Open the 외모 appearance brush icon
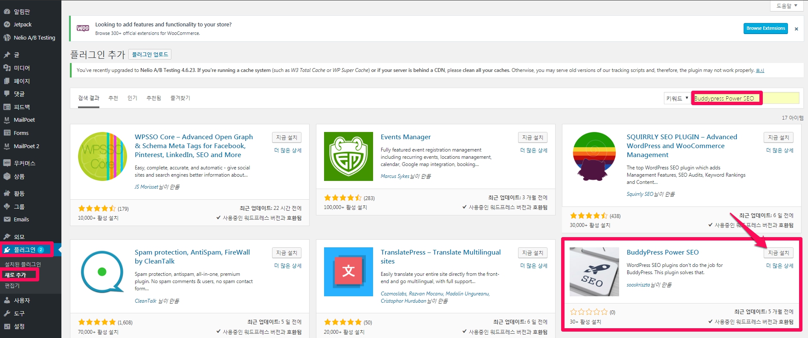The height and width of the screenshot is (338, 808). click(7, 237)
